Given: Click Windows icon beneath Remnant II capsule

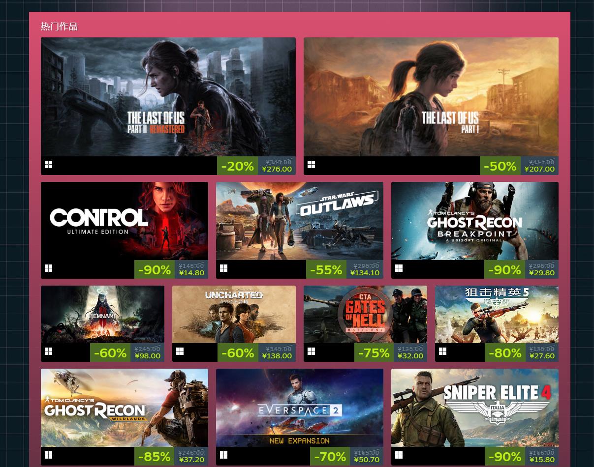Looking at the screenshot, I should pyautogui.click(x=48, y=351).
